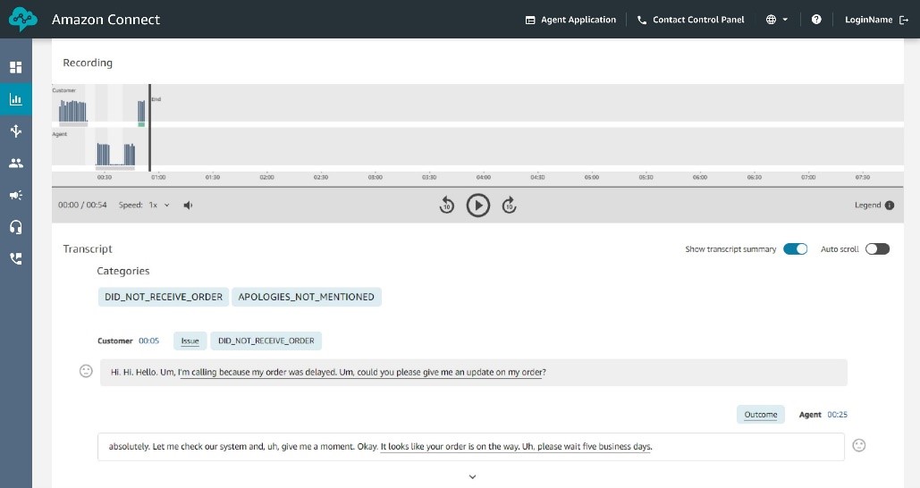This screenshot has width=920, height=488.
Task: Toggle the Auto scroll switch
Action: tap(877, 249)
